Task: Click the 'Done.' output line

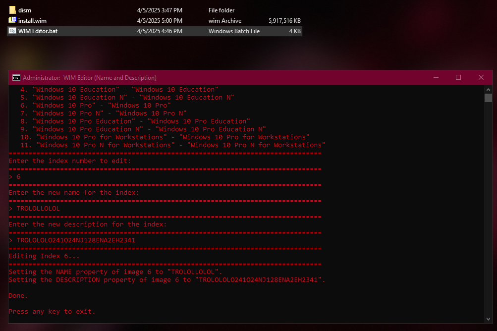Action: tap(18, 295)
